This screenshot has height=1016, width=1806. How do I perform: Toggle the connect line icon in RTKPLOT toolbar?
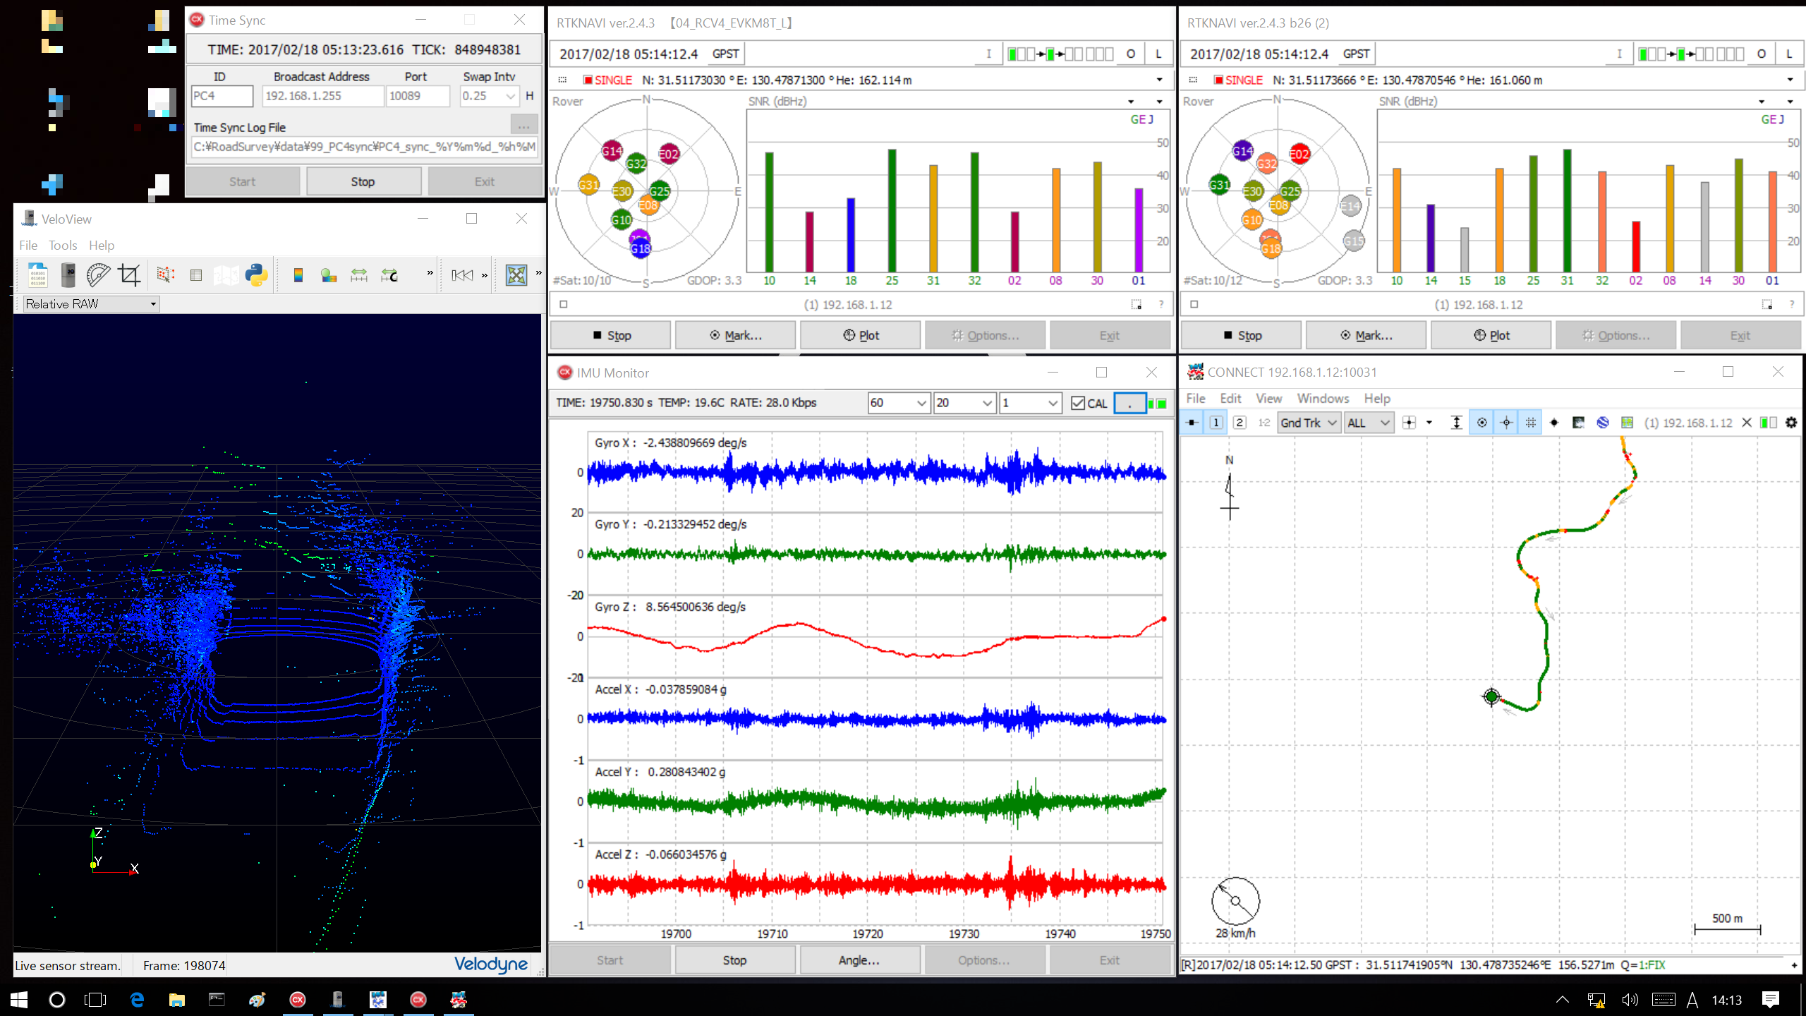pos(1192,423)
